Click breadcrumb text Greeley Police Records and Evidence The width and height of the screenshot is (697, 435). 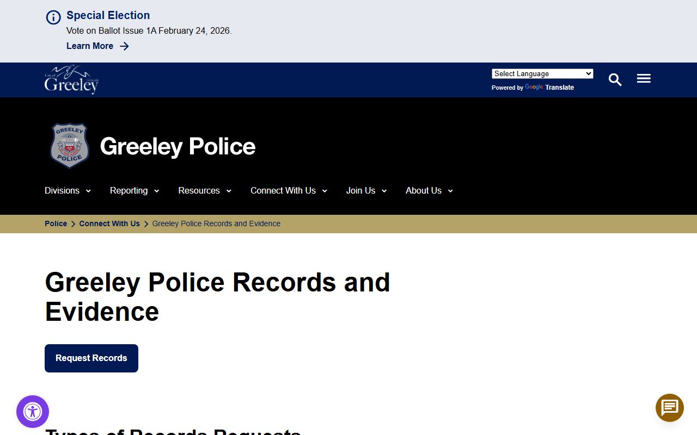pos(216,223)
